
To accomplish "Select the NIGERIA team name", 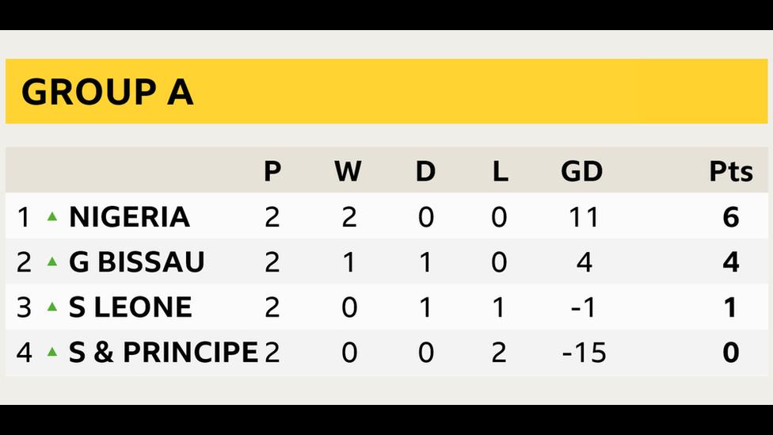I will click(x=129, y=216).
